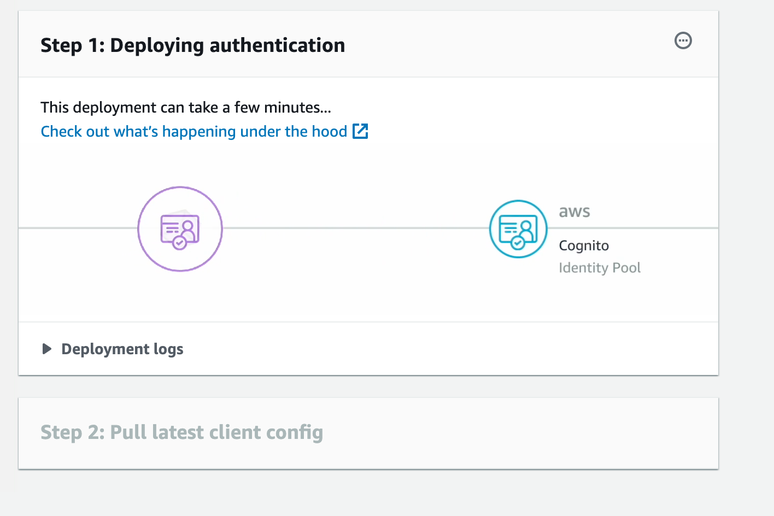774x516 pixels.
Task: Click the 'Deployment logs' label
Action: click(122, 349)
